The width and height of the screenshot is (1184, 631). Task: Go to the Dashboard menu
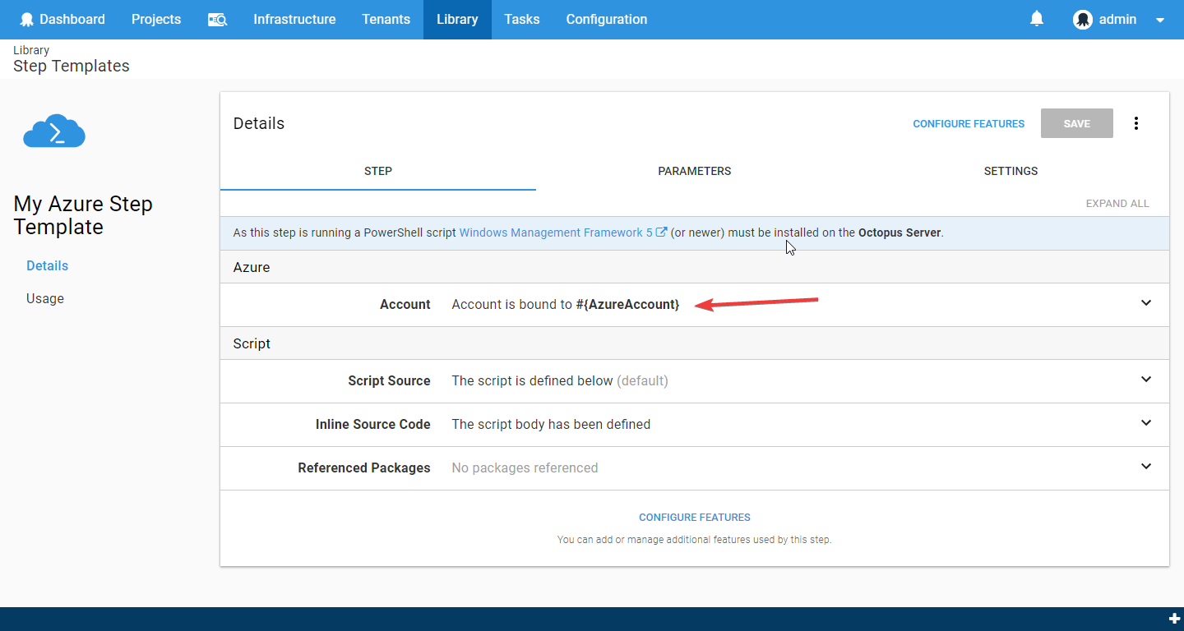coord(62,20)
